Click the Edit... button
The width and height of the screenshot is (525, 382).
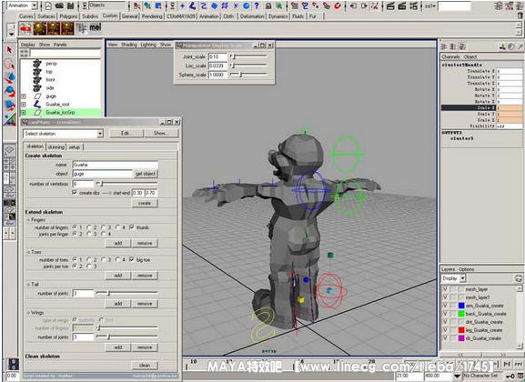126,134
